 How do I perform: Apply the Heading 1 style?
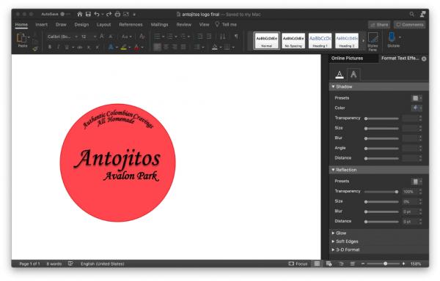[320, 40]
